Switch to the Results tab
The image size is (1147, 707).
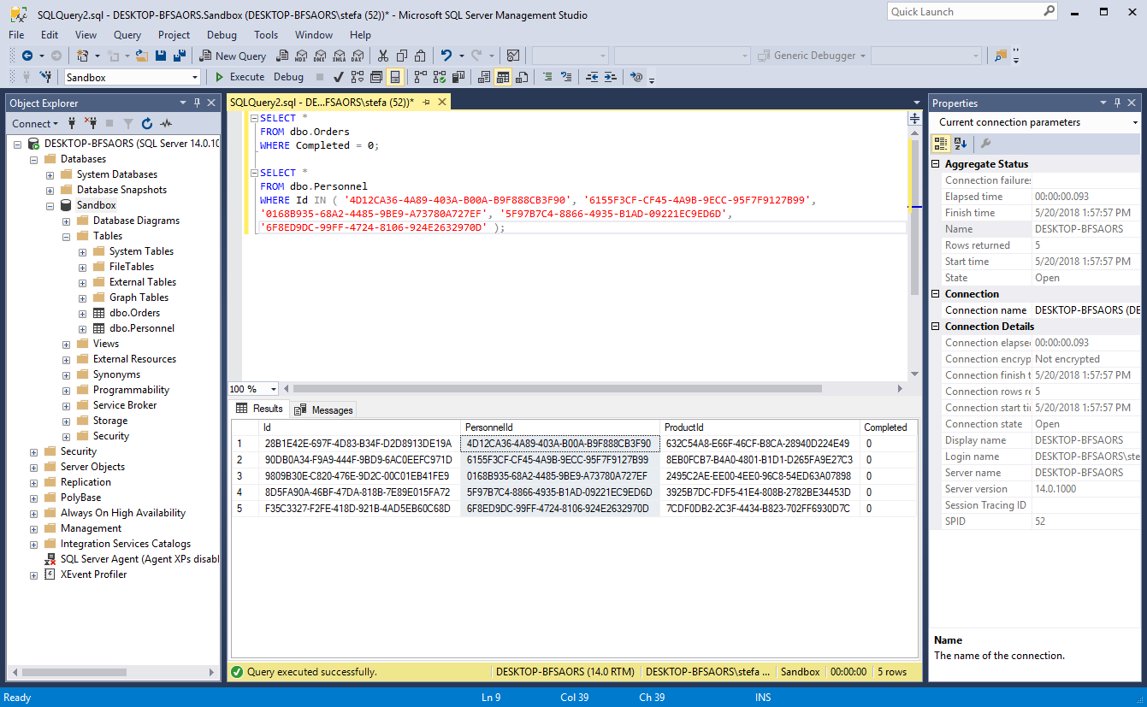(259, 409)
